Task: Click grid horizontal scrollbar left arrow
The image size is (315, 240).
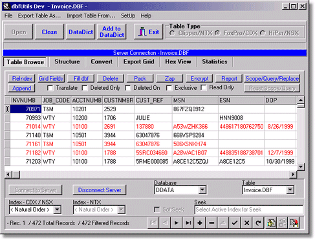Action: coord(8,174)
